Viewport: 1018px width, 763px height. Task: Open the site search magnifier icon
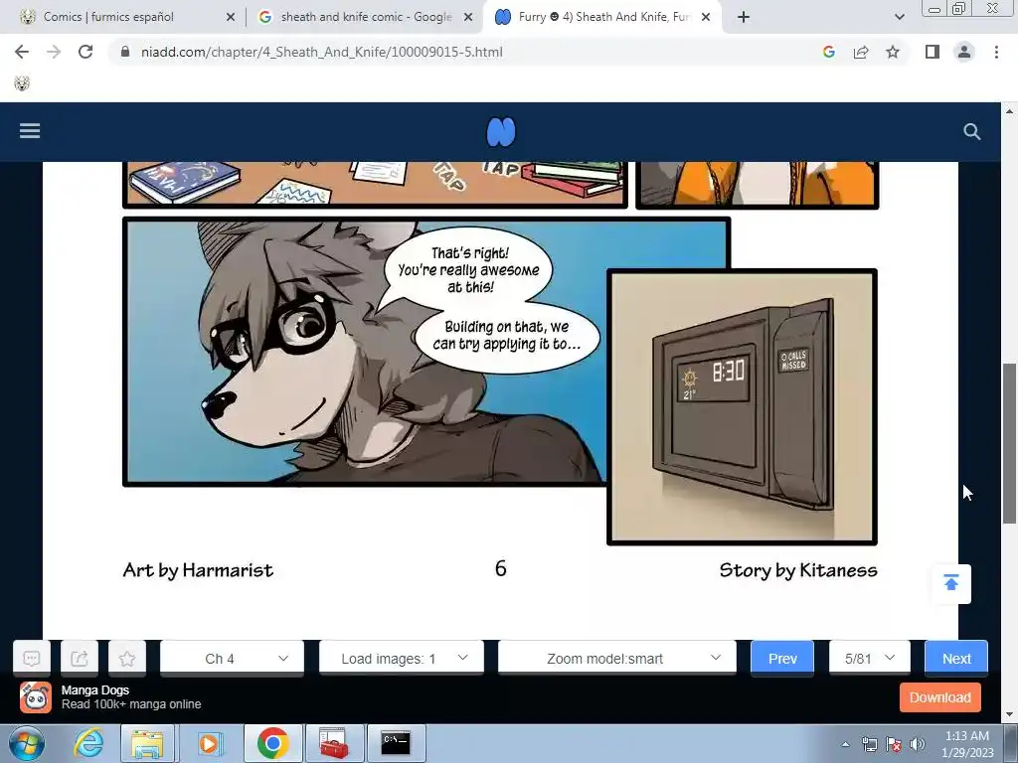point(971,132)
